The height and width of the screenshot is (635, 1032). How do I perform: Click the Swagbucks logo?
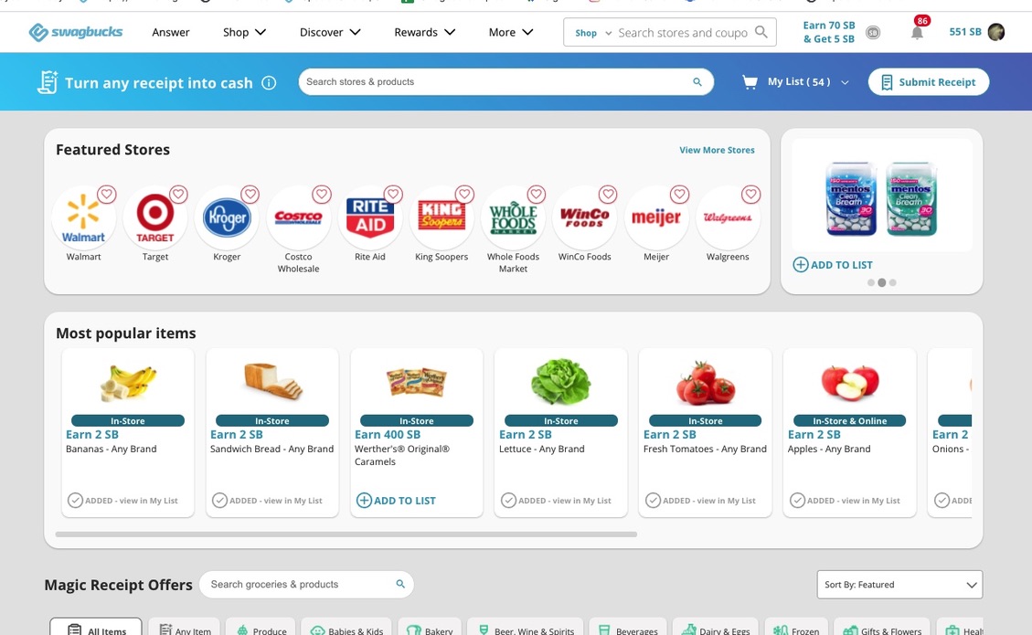click(76, 32)
